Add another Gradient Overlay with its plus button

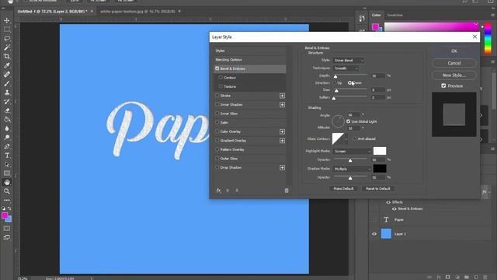[282, 140]
